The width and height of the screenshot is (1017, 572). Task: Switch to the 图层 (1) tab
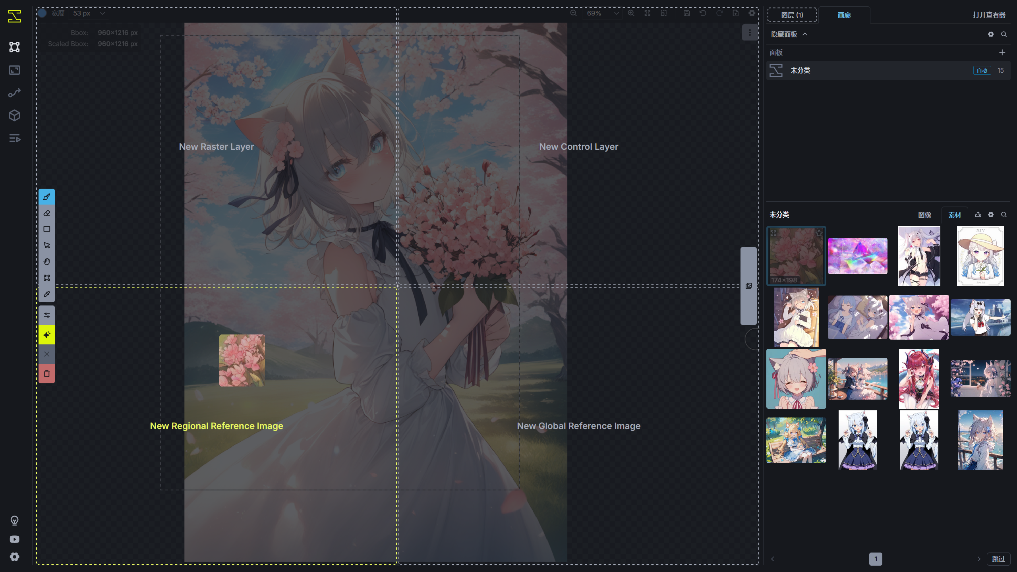(x=792, y=15)
